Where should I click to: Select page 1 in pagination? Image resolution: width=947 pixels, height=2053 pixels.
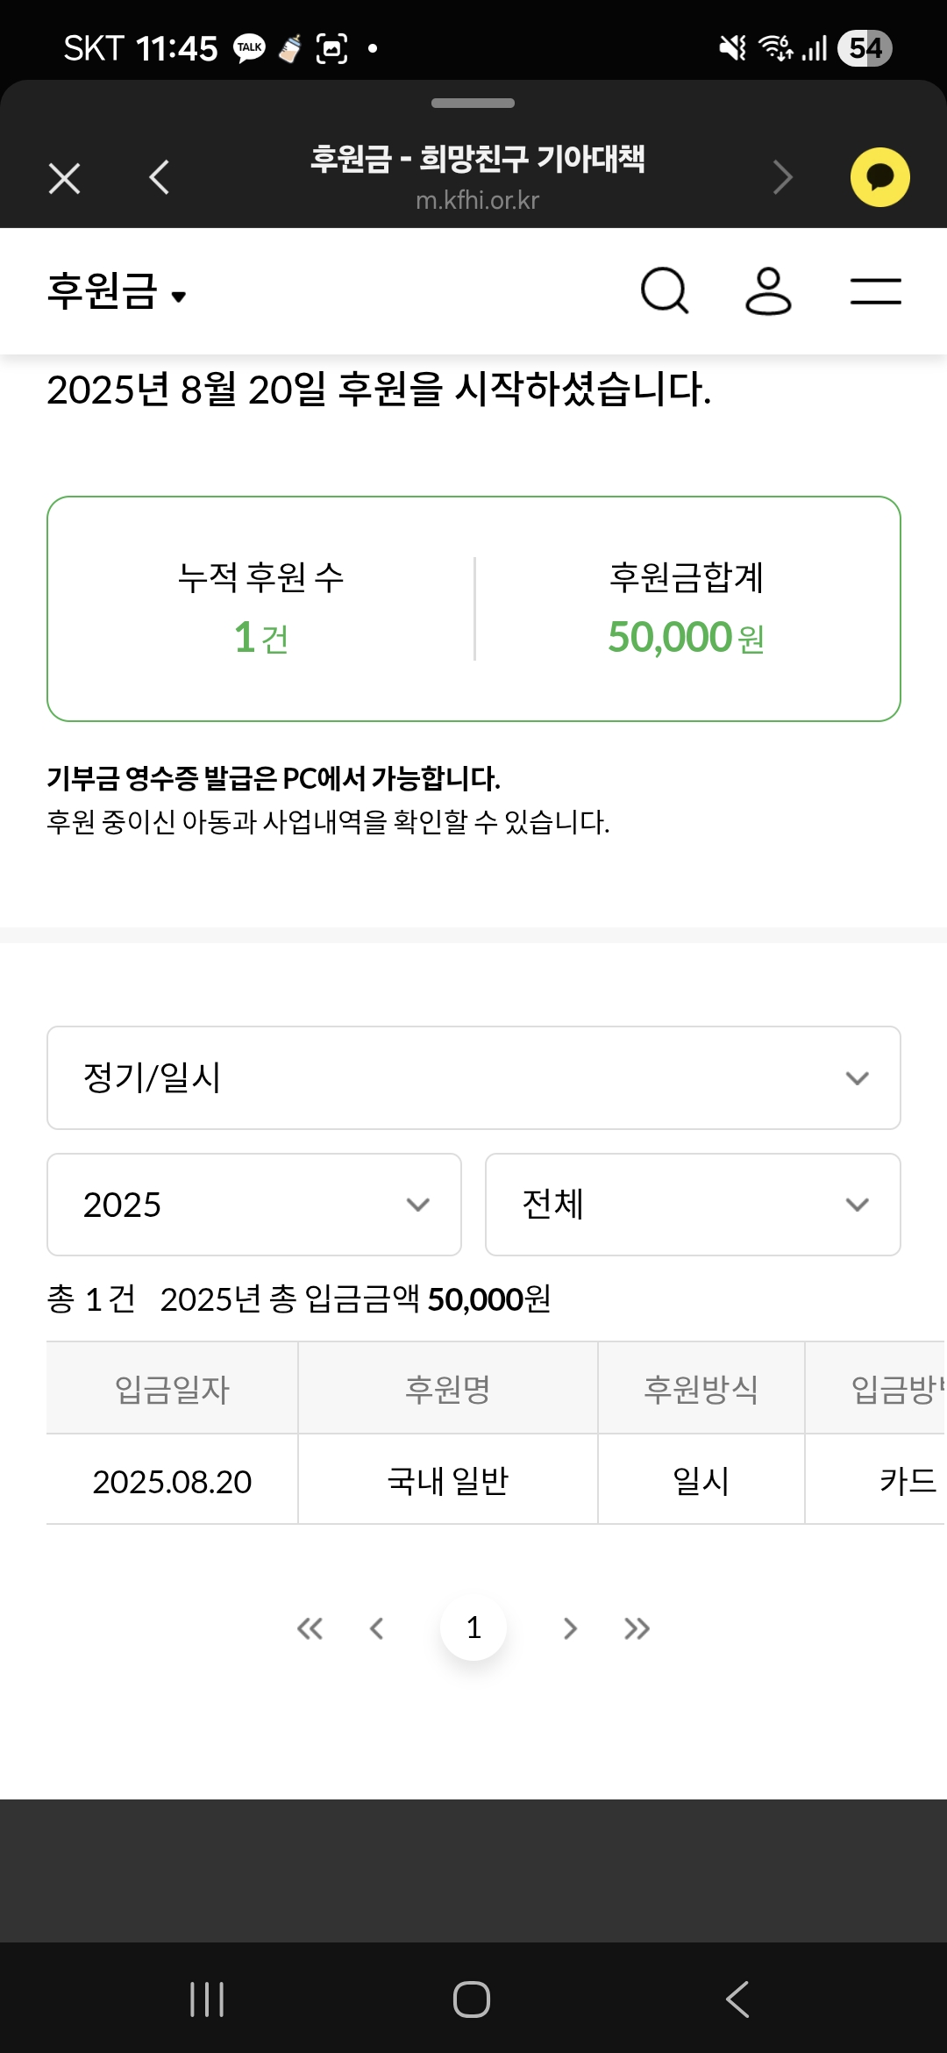tap(473, 1628)
